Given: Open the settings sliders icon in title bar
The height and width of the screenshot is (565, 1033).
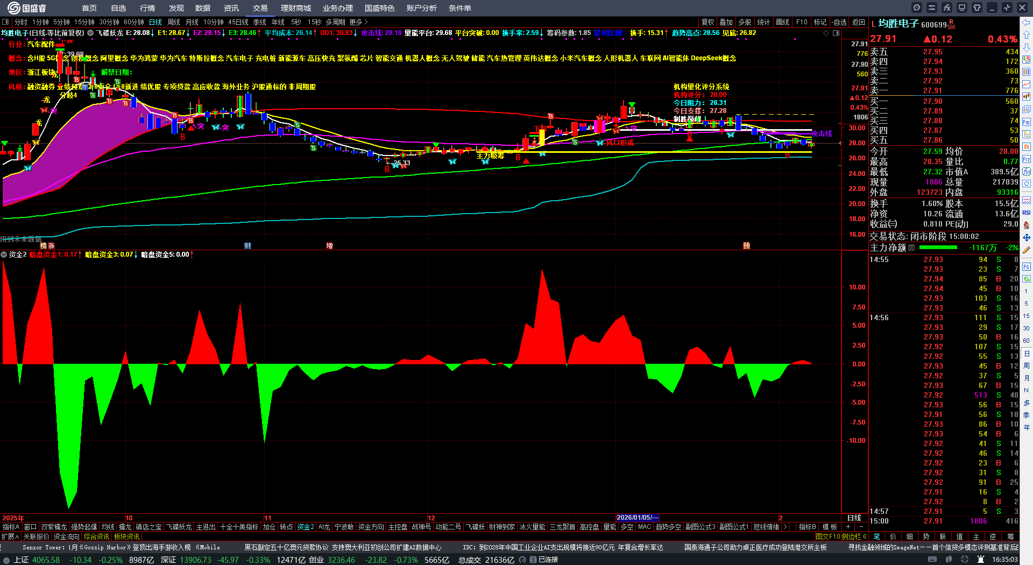Looking at the screenshot, I should coord(932,8).
